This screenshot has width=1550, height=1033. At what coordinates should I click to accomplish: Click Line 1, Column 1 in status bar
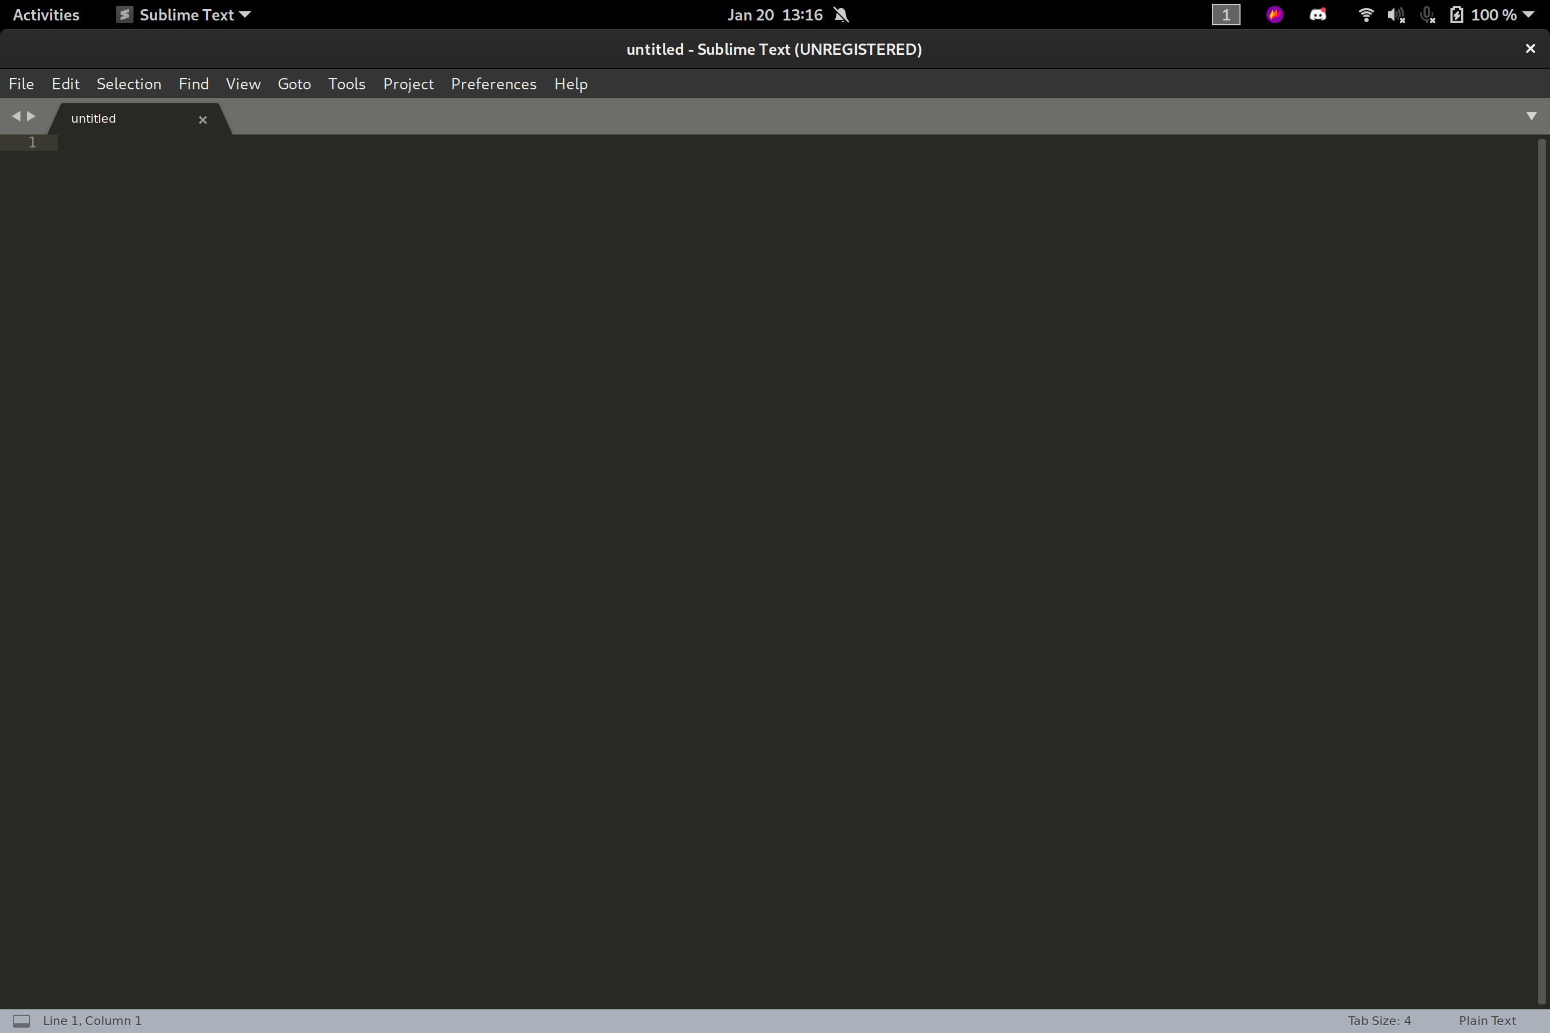[x=92, y=1020]
